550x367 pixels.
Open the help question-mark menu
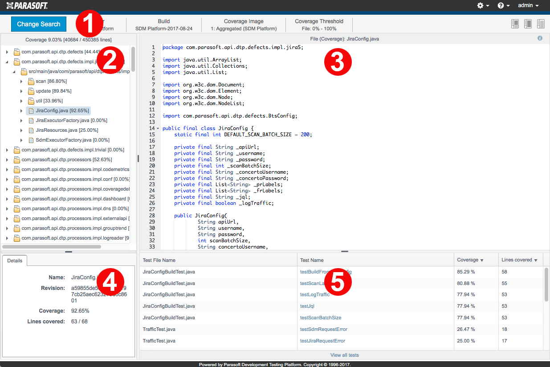tap(503, 5)
